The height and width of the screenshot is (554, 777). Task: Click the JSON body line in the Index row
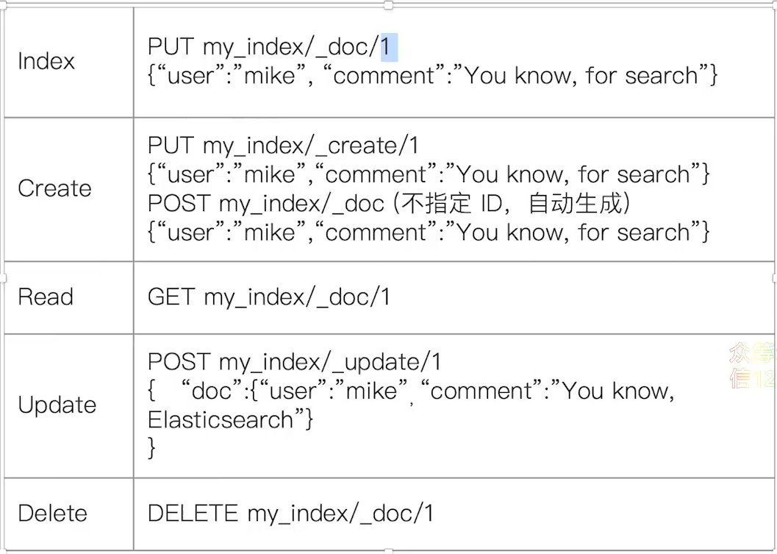pos(432,76)
